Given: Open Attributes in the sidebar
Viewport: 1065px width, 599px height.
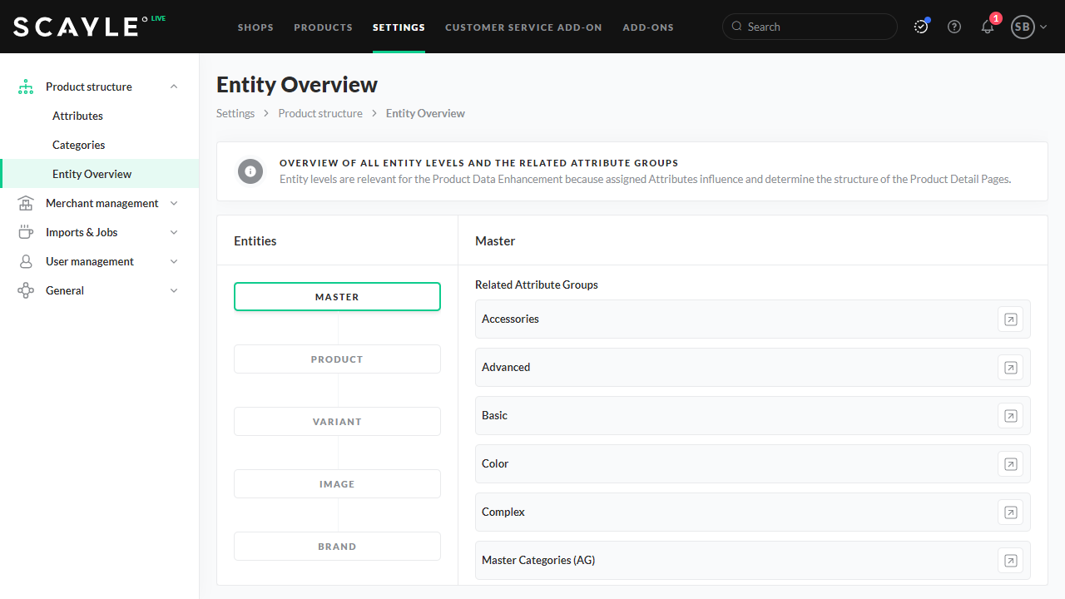Looking at the screenshot, I should [x=77, y=116].
